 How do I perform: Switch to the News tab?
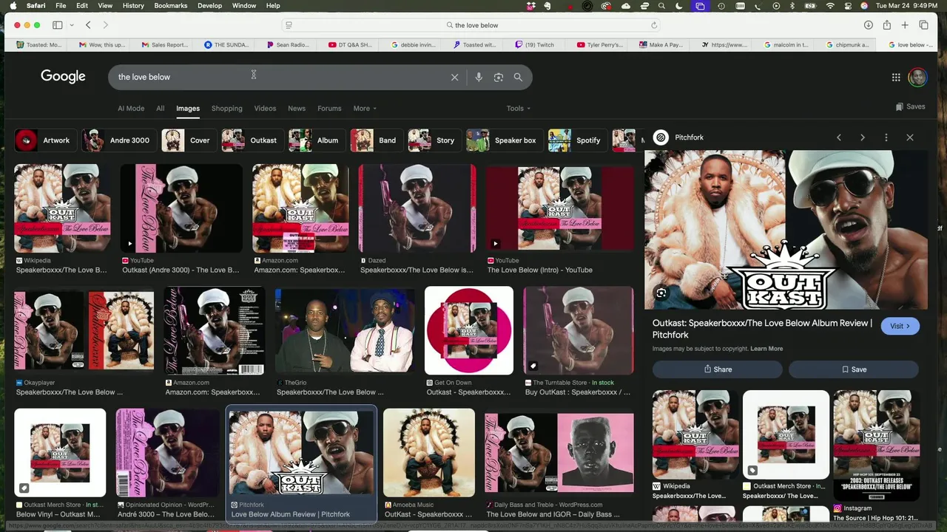pos(297,109)
